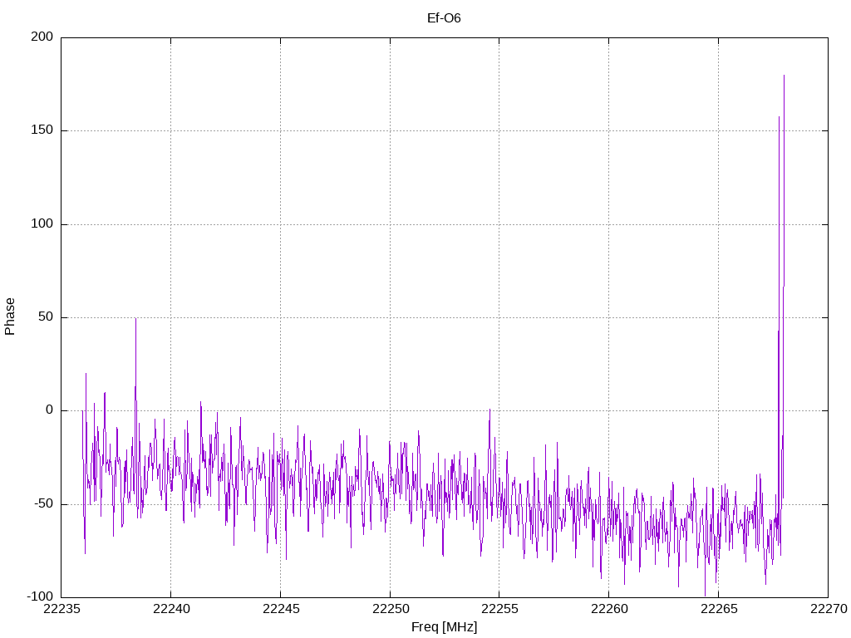Select the Phase y-axis label
The height and width of the screenshot is (638, 851).
[10, 317]
